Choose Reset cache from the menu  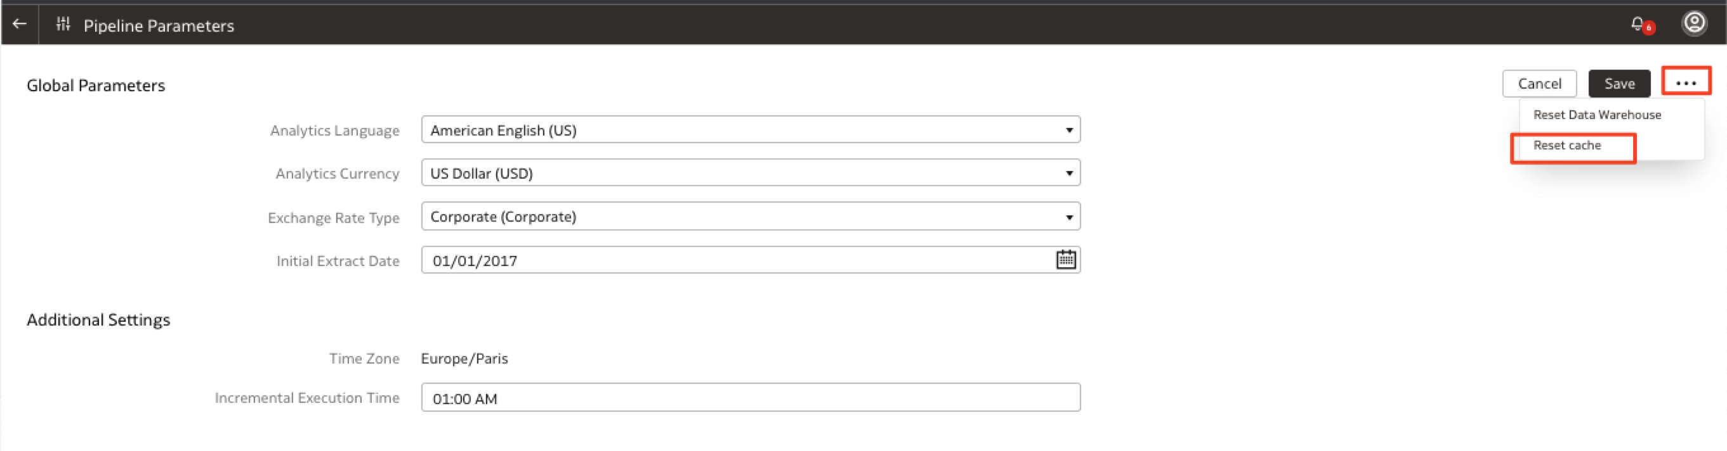tap(1566, 146)
